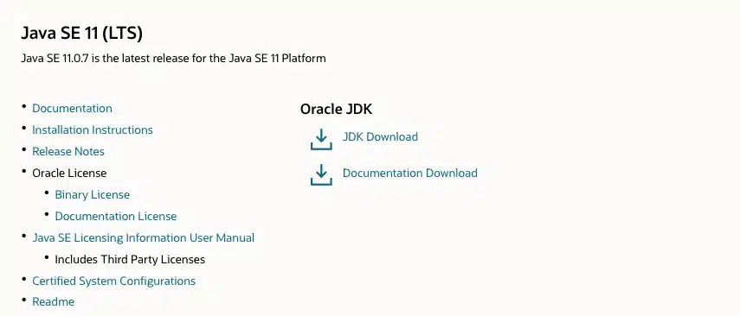
Task: Open the Documentation Download text link
Action: click(x=409, y=173)
